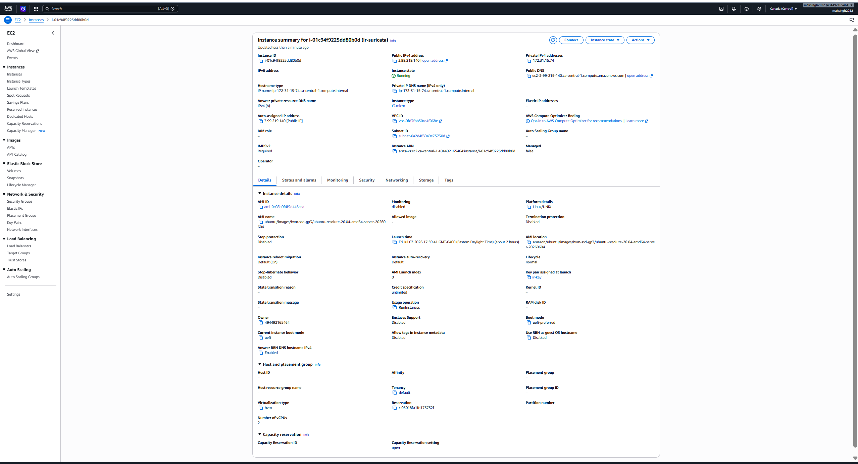Open the vpc-0fd3fbb50ce4f068e link
Image resolution: width=858 pixels, height=464 pixels.
pos(418,121)
